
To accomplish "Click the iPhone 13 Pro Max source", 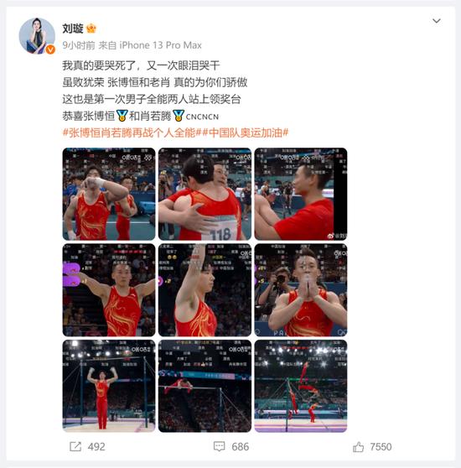I will (160, 45).
